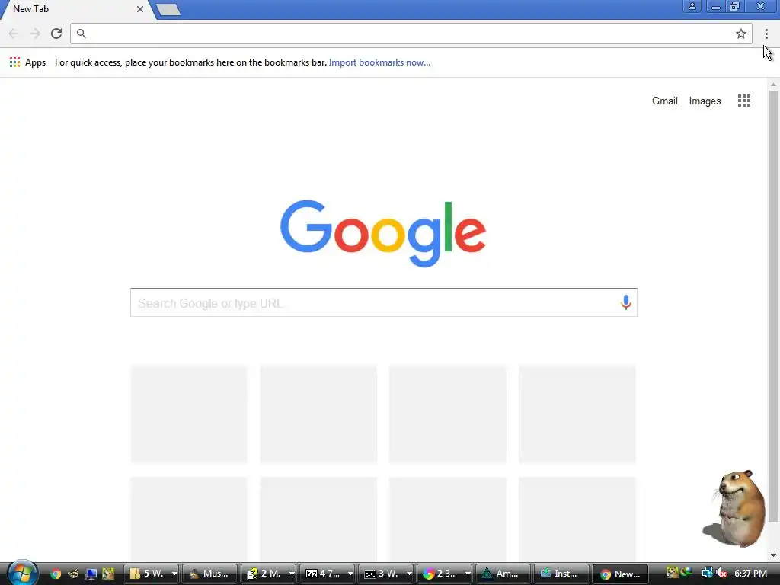Image resolution: width=780 pixels, height=585 pixels.
Task: Click the muted volume tray icon
Action: pyautogui.click(x=721, y=573)
